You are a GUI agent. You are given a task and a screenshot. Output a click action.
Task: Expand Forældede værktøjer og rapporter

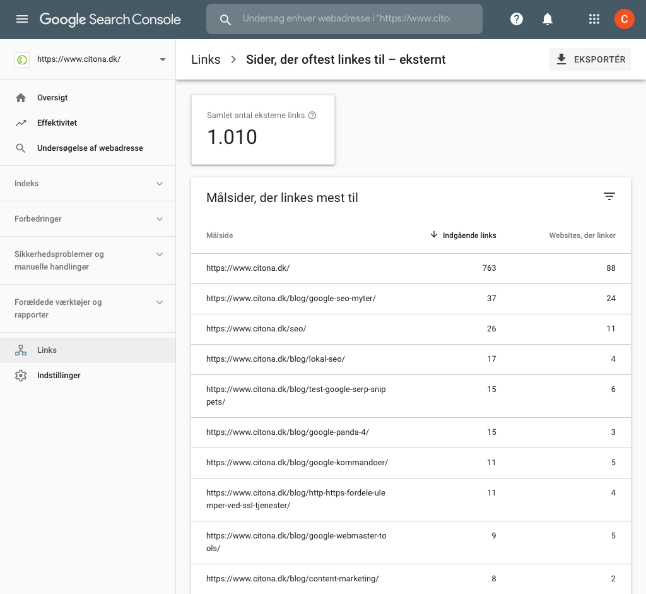pyautogui.click(x=88, y=308)
